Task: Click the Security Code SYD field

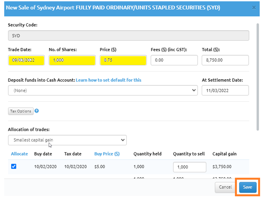Action: (129, 36)
